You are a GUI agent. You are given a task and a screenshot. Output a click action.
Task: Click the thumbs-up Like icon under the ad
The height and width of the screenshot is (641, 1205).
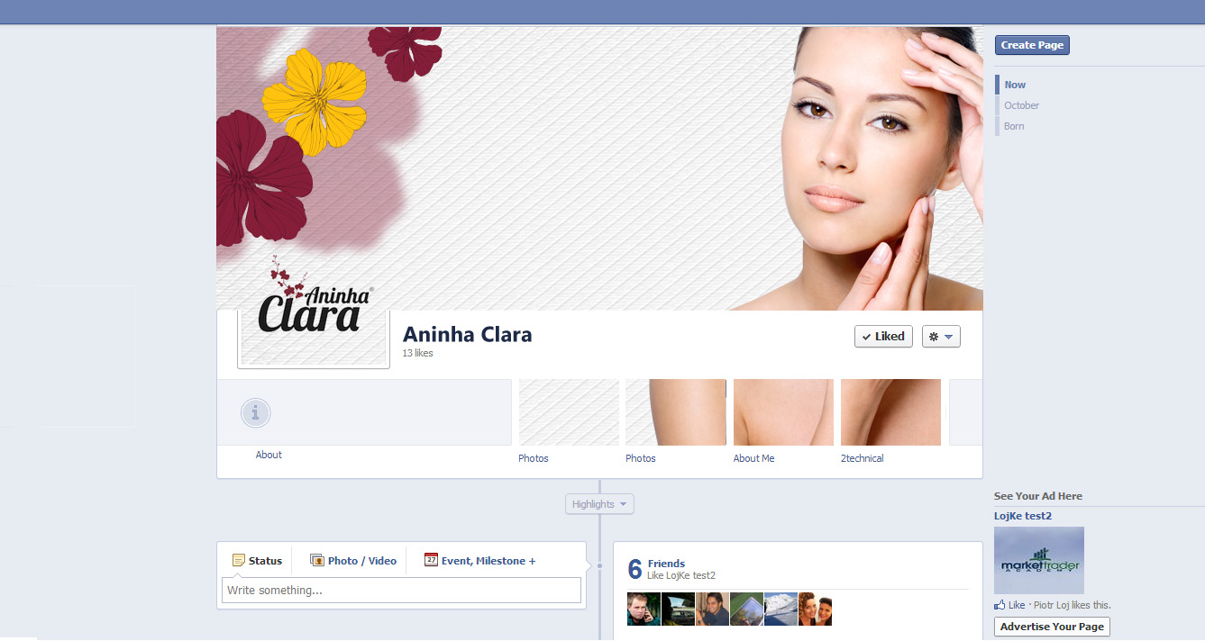tap(1000, 605)
